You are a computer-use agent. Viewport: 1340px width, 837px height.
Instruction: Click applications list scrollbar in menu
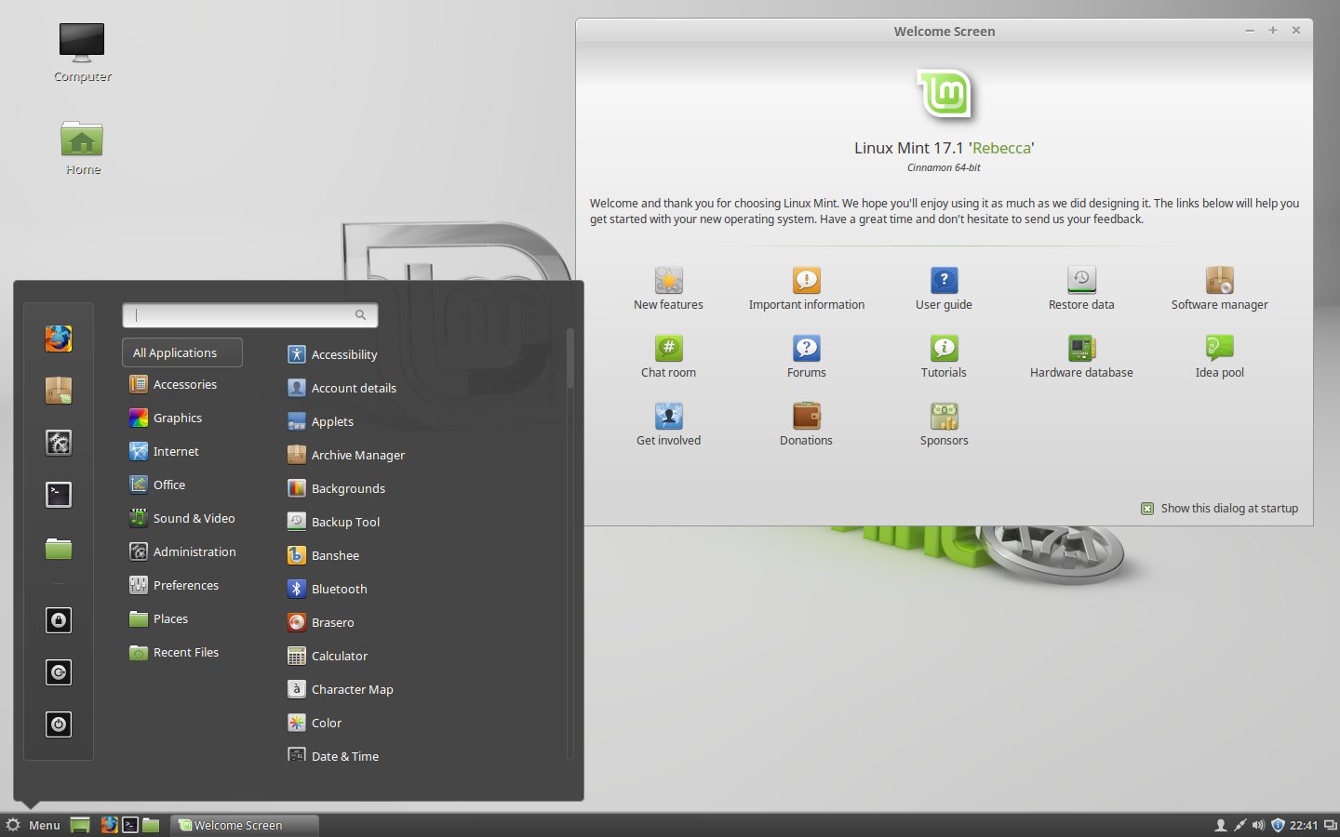[569, 359]
